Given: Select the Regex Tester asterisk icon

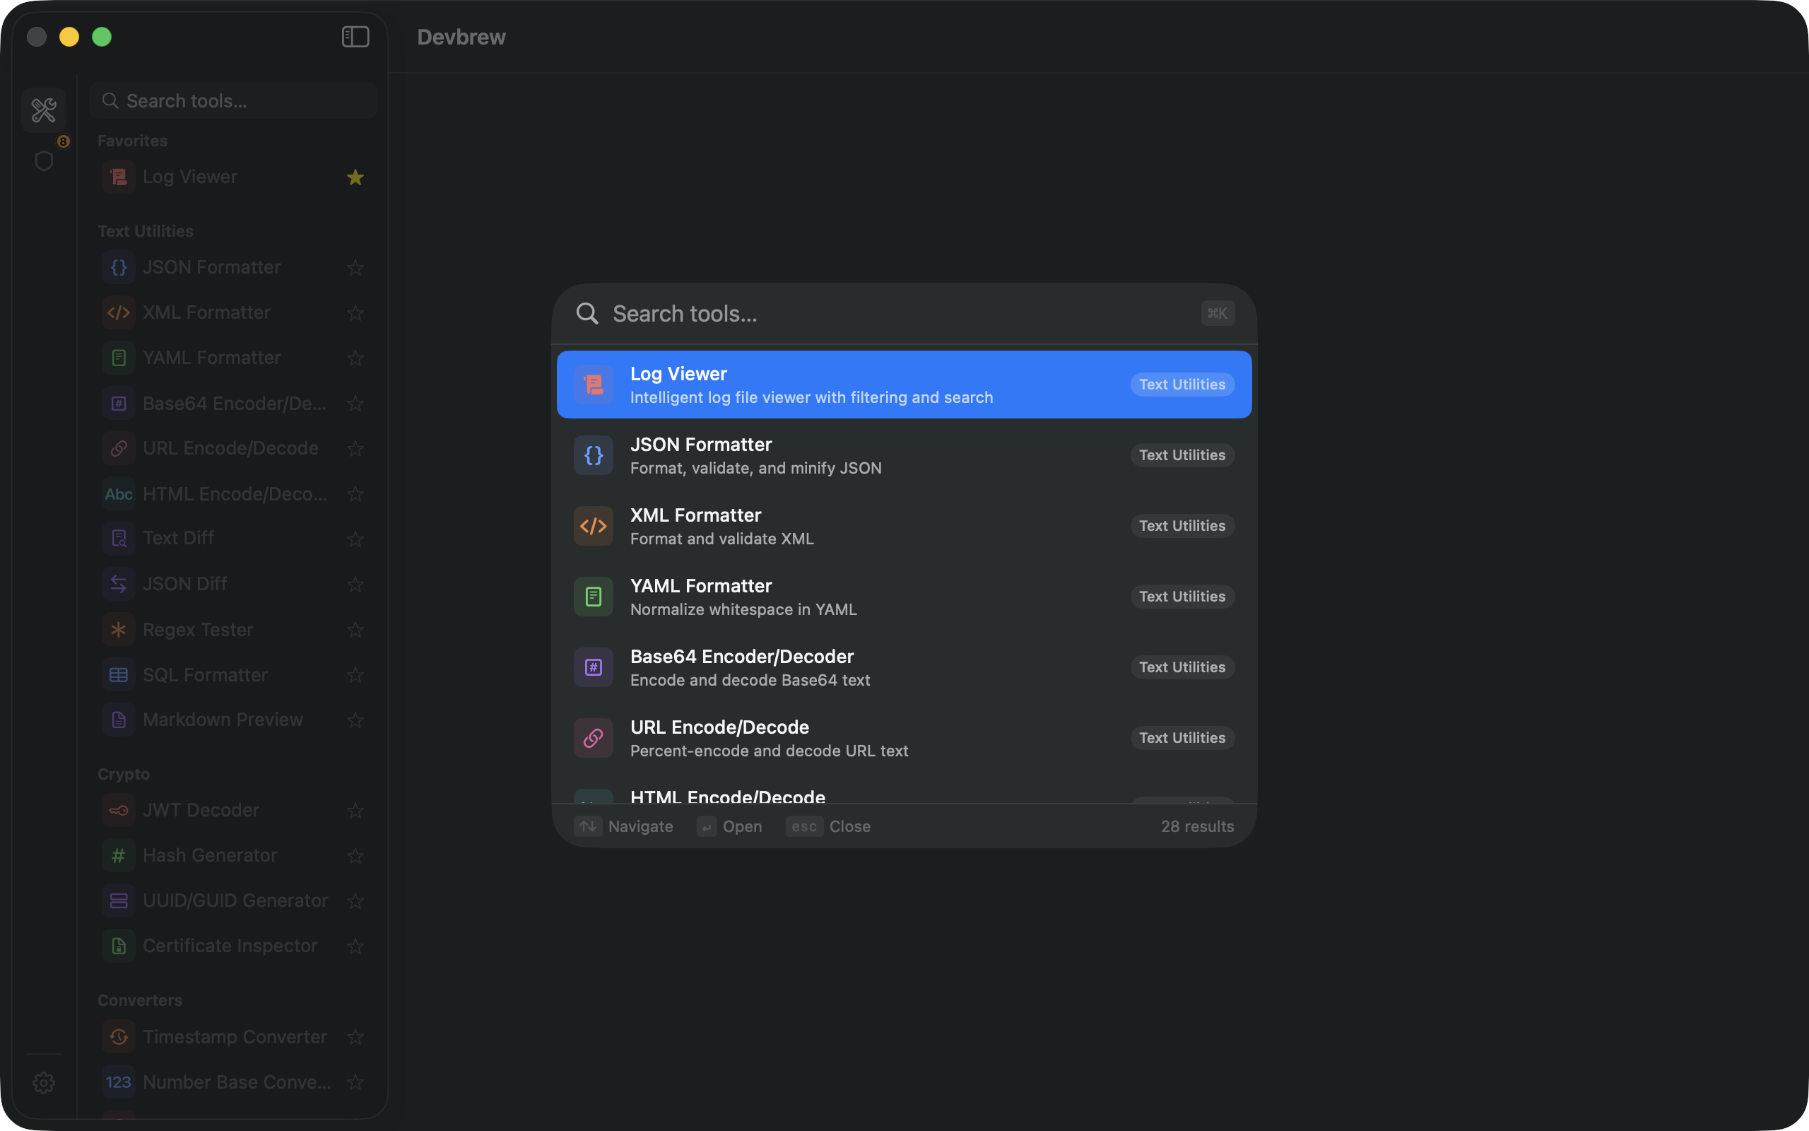Looking at the screenshot, I should [118, 630].
